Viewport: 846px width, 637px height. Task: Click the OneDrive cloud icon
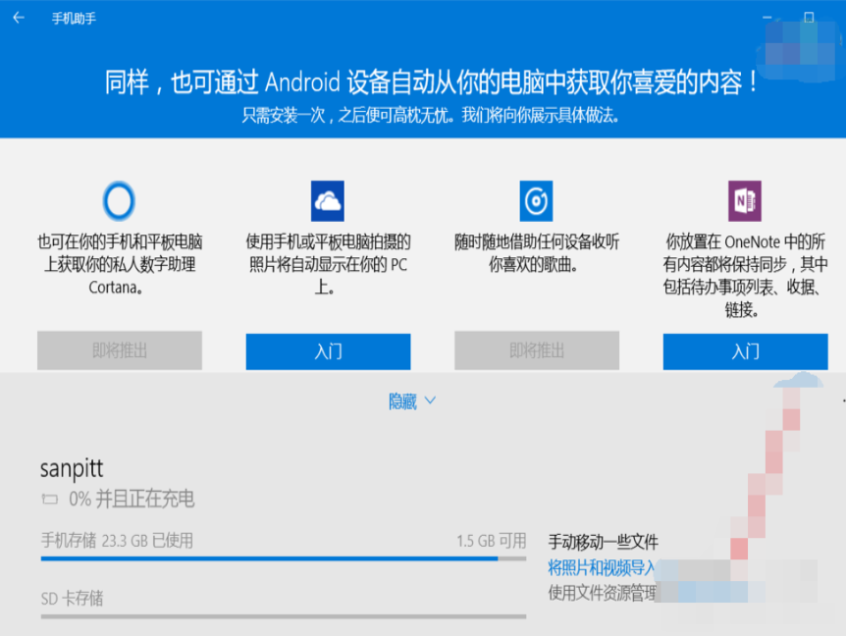click(328, 200)
